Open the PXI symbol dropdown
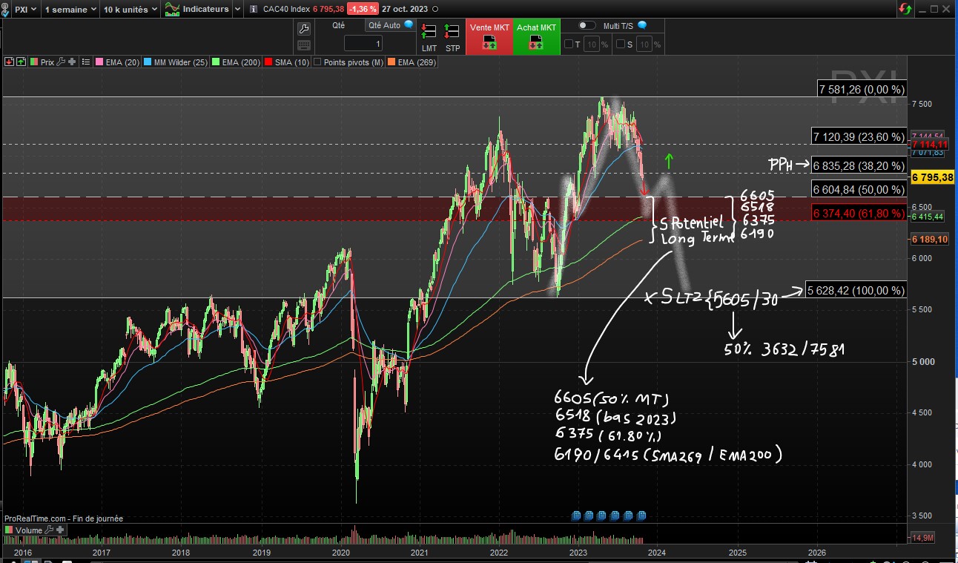The height and width of the screenshot is (563, 958). coord(26,10)
